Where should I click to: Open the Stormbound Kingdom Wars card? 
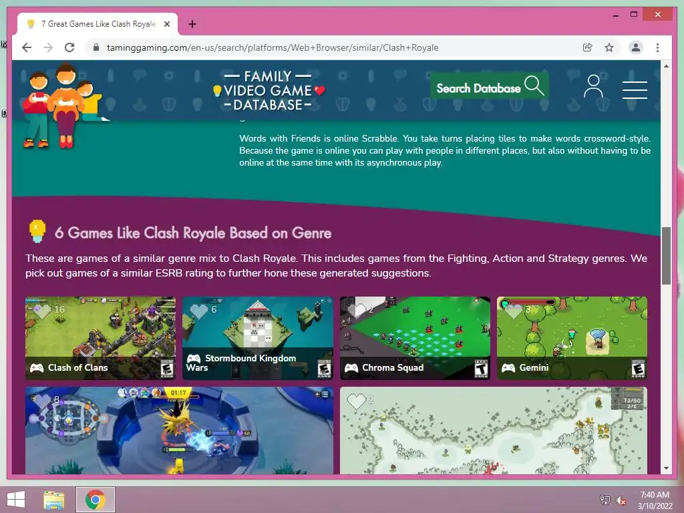coord(258,337)
